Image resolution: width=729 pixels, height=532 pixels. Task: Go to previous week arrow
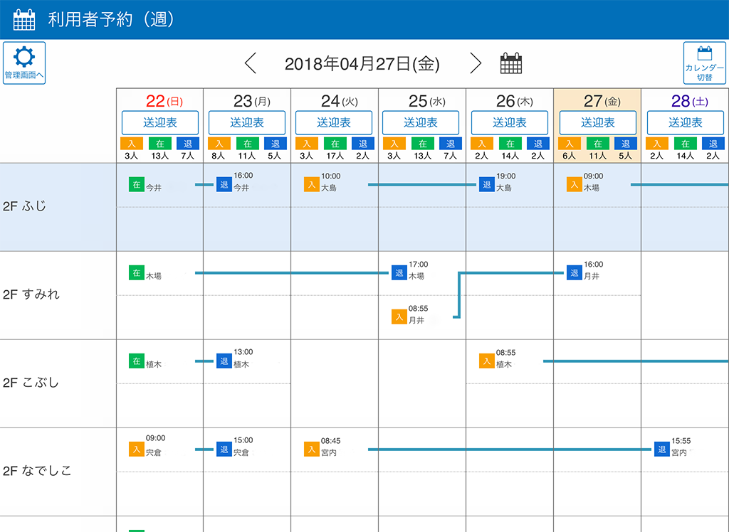250,63
